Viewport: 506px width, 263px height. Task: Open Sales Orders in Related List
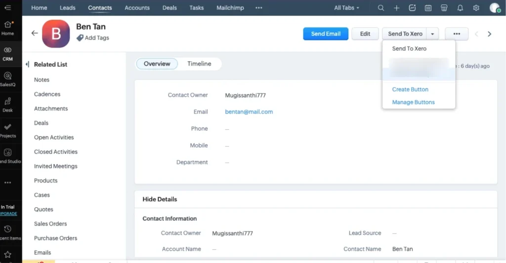pos(50,224)
